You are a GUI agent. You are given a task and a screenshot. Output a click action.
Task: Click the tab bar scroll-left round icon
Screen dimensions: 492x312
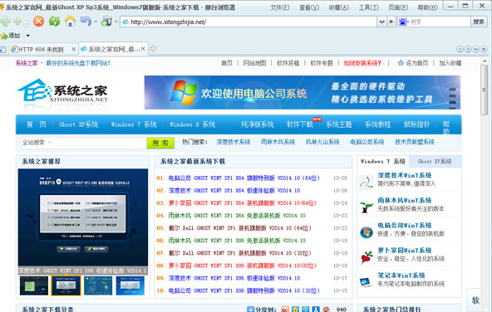pos(460,49)
